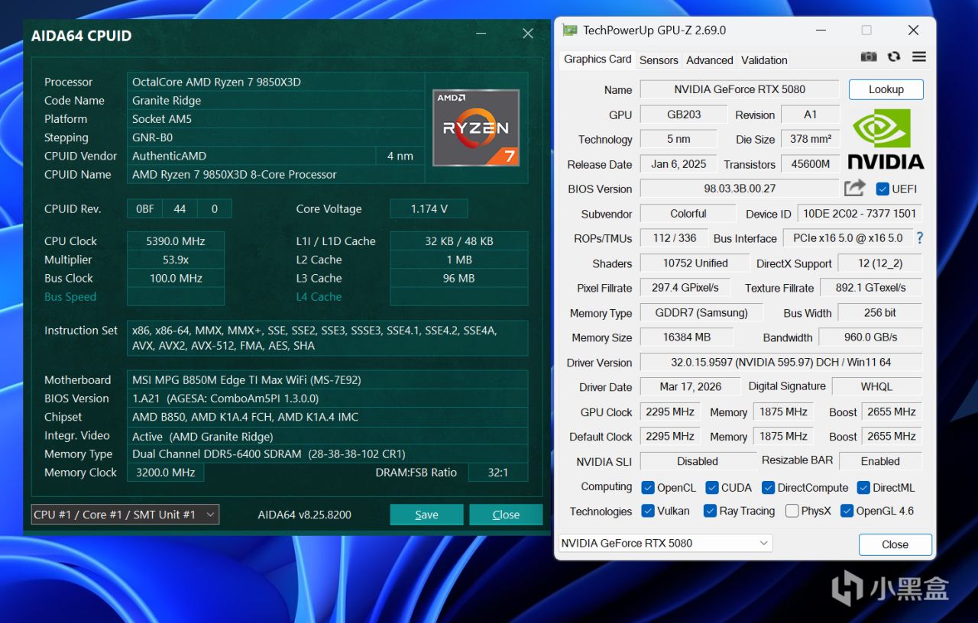Click the ROPs/TMUs value 112 / 336

pos(675,238)
